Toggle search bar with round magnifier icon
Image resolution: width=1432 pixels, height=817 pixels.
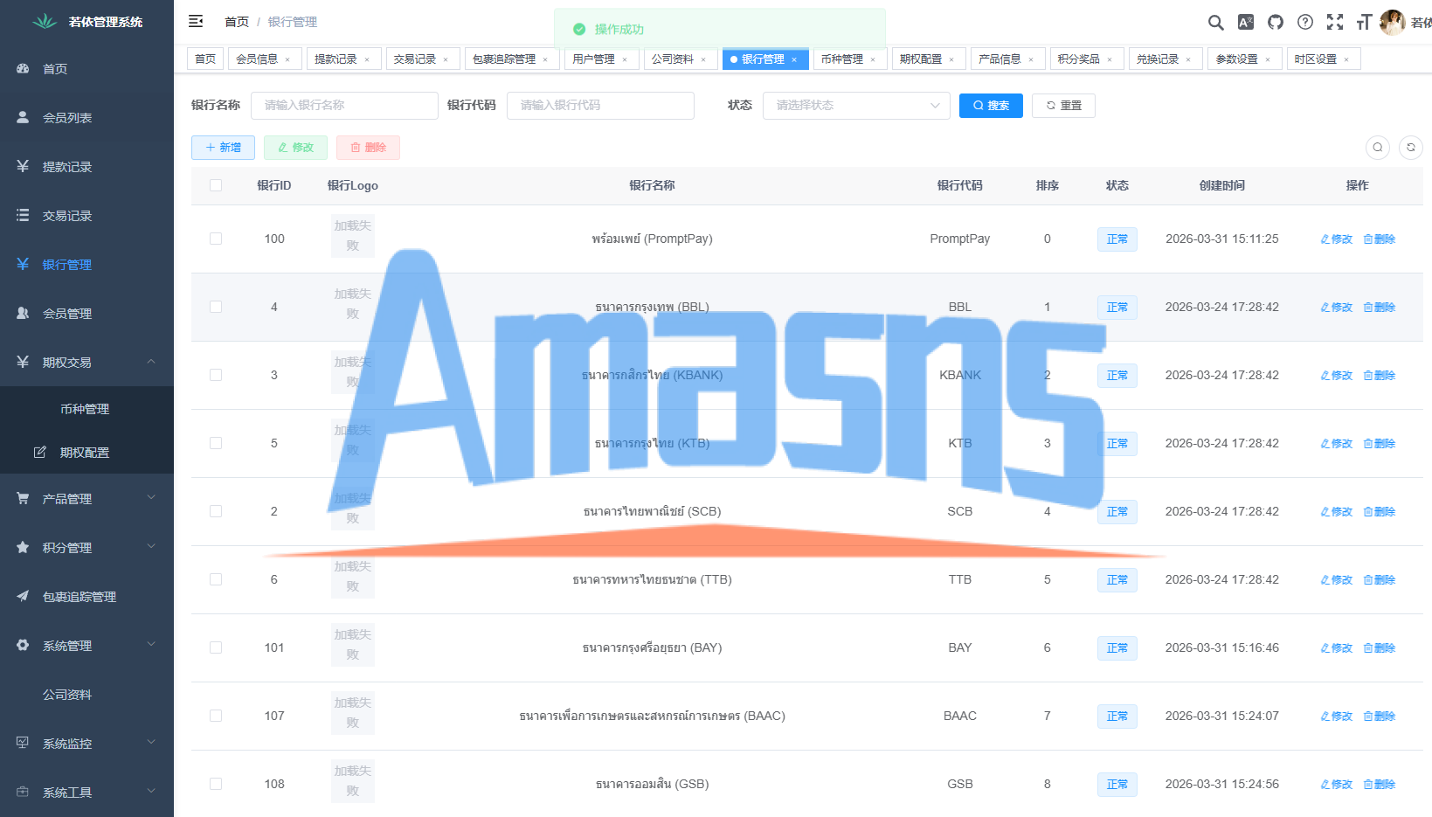pos(1378,148)
